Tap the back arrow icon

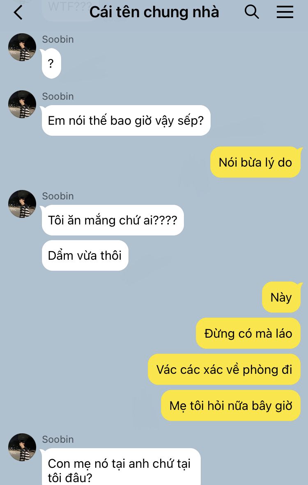tap(18, 13)
